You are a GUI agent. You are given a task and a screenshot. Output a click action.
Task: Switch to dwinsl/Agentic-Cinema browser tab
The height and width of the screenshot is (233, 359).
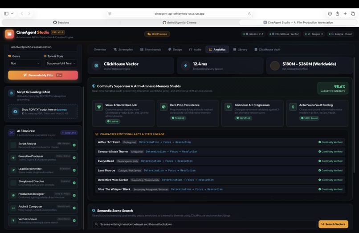(x=179, y=22)
